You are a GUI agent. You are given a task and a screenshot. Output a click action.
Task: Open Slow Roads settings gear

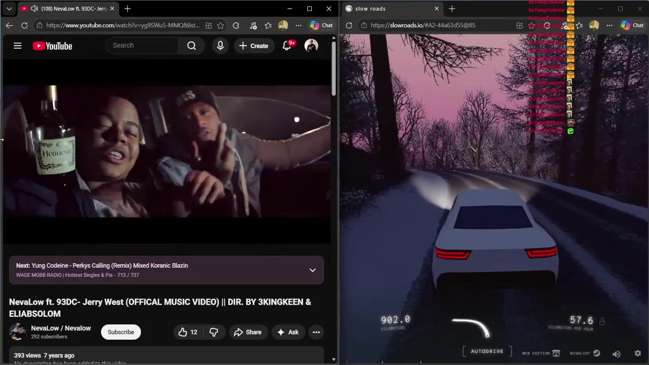pyautogui.click(x=638, y=353)
